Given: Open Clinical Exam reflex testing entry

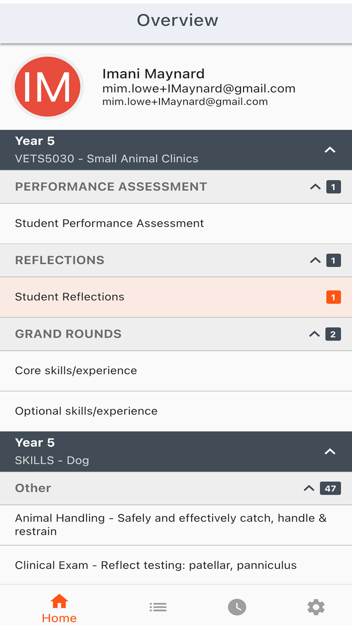Looking at the screenshot, I should tap(156, 565).
